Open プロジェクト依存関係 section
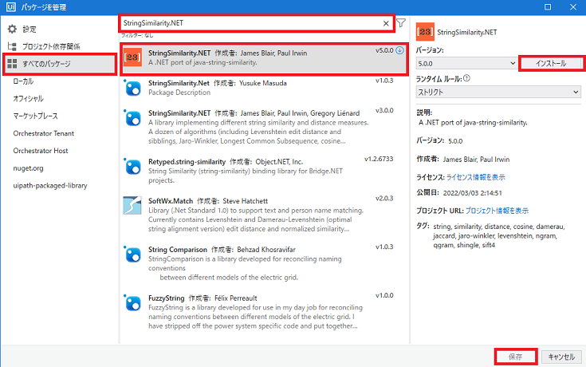586x367 pixels. point(51,46)
